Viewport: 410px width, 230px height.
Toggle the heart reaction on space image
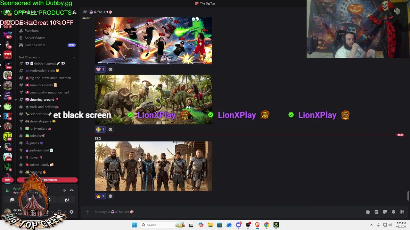100,69
